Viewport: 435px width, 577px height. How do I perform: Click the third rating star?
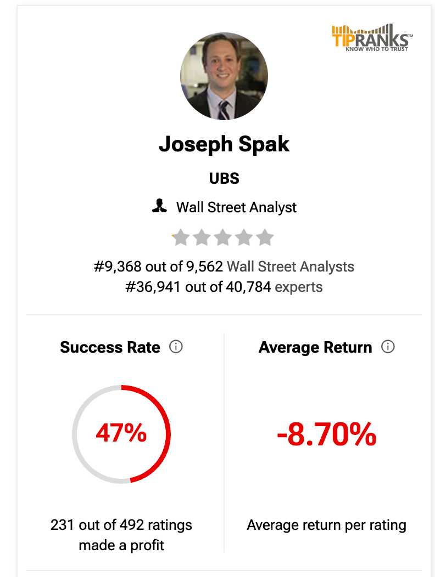click(223, 237)
